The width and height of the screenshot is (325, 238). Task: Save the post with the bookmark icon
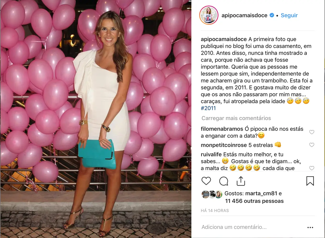[310, 181]
